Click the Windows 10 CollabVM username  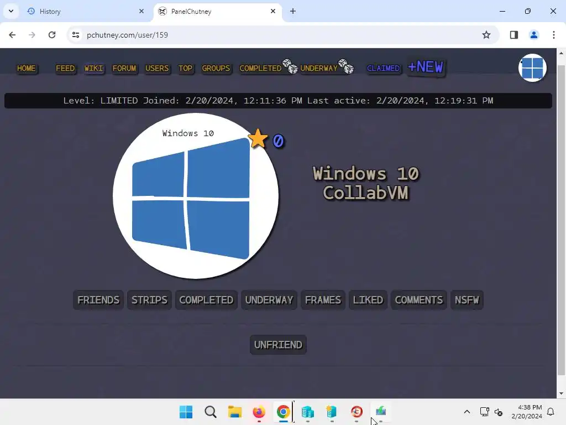pyautogui.click(x=365, y=183)
